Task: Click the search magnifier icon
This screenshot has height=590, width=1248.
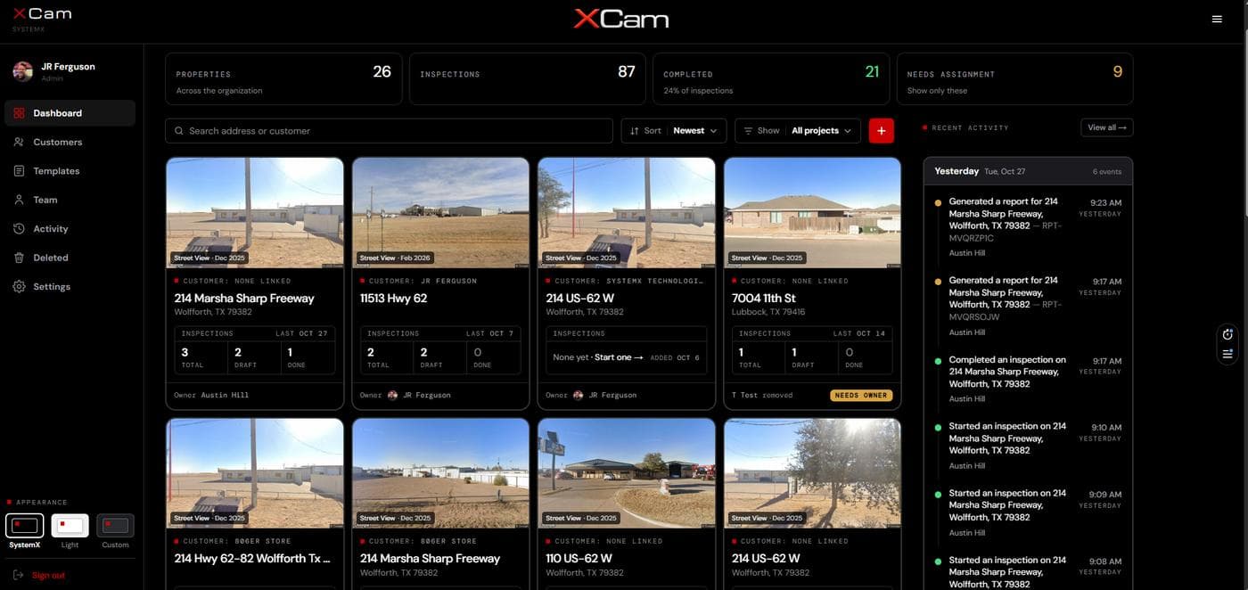Action: [179, 131]
